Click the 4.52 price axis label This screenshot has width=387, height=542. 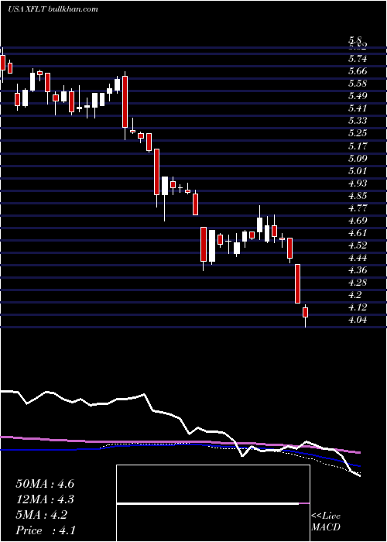pos(358,245)
